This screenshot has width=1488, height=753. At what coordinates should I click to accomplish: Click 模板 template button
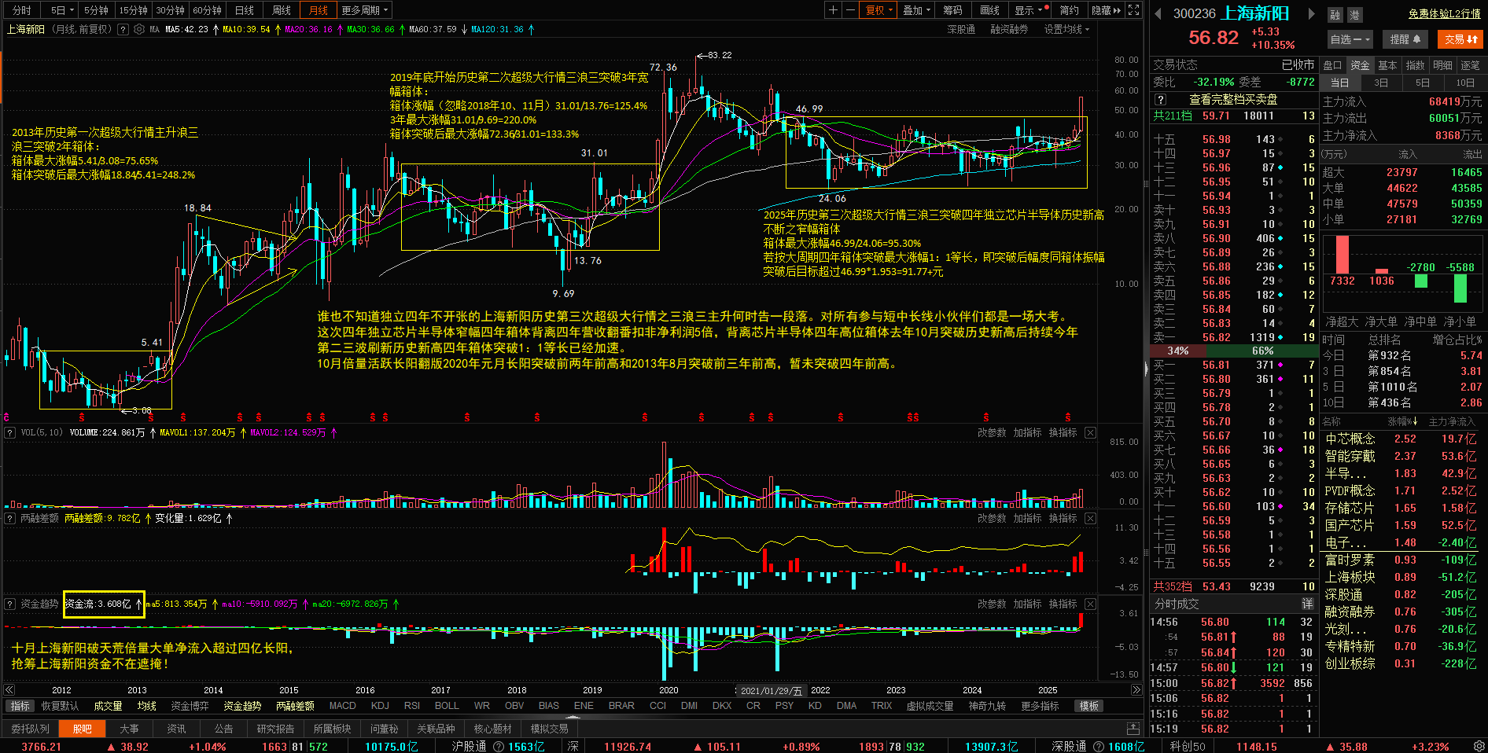(x=1089, y=706)
